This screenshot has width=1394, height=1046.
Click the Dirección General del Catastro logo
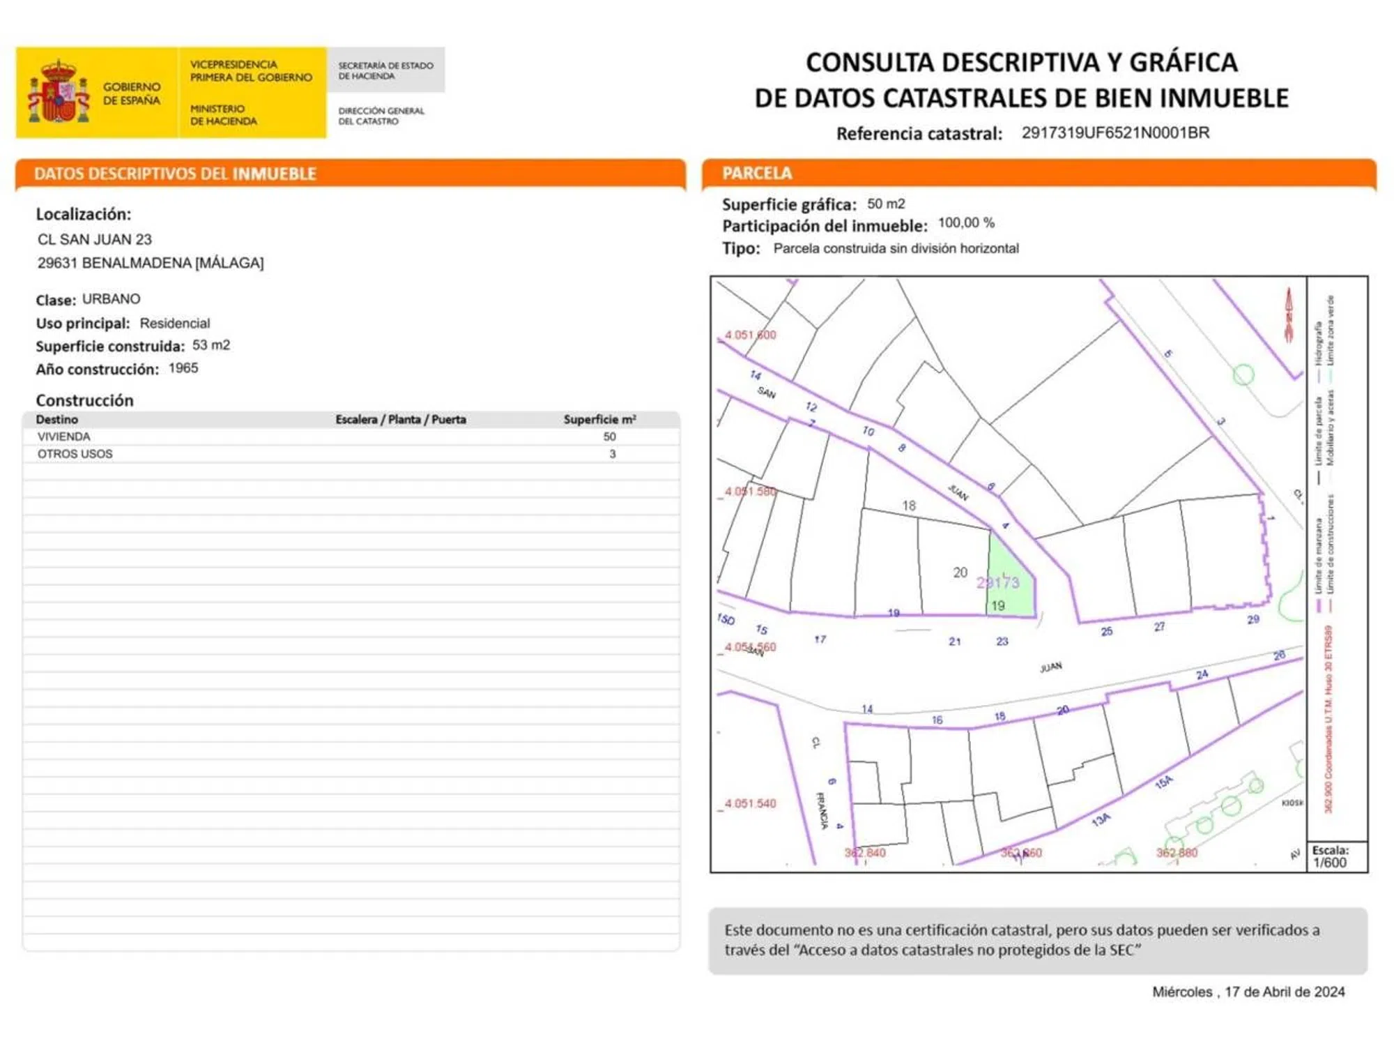[x=381, y=116]
